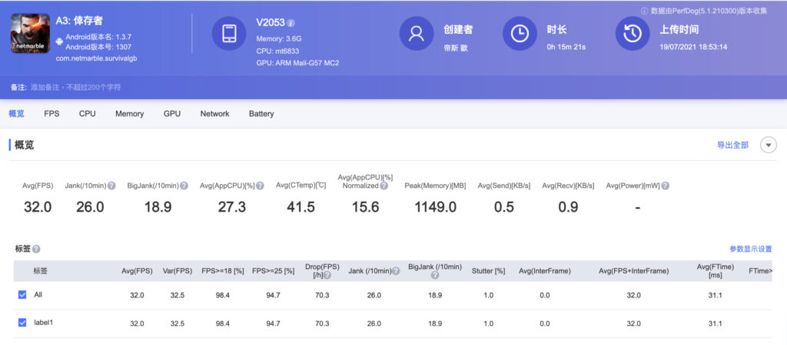The image size is (787, 345).
Task: Open help icon next to Jank(/10min) metric
Action: pyautogui.click(x=111, y=186)
